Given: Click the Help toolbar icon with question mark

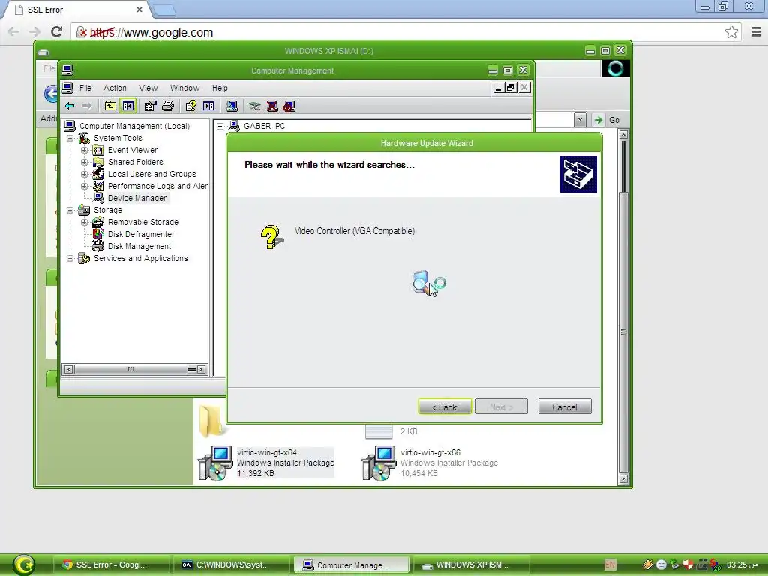Looking at the screenshot, I should pos(191,106).
